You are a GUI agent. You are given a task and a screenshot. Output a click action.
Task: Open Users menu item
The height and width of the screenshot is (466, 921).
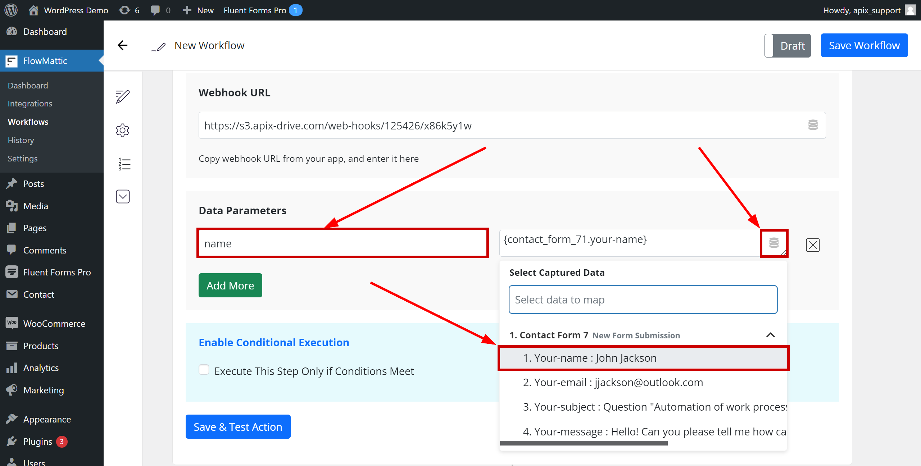[52, 462]
